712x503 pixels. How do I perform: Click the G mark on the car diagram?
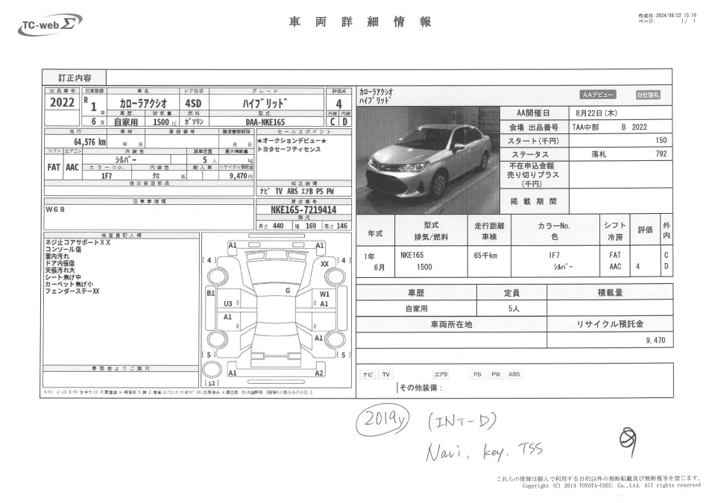pyautogui.click(x=288, y=291)
